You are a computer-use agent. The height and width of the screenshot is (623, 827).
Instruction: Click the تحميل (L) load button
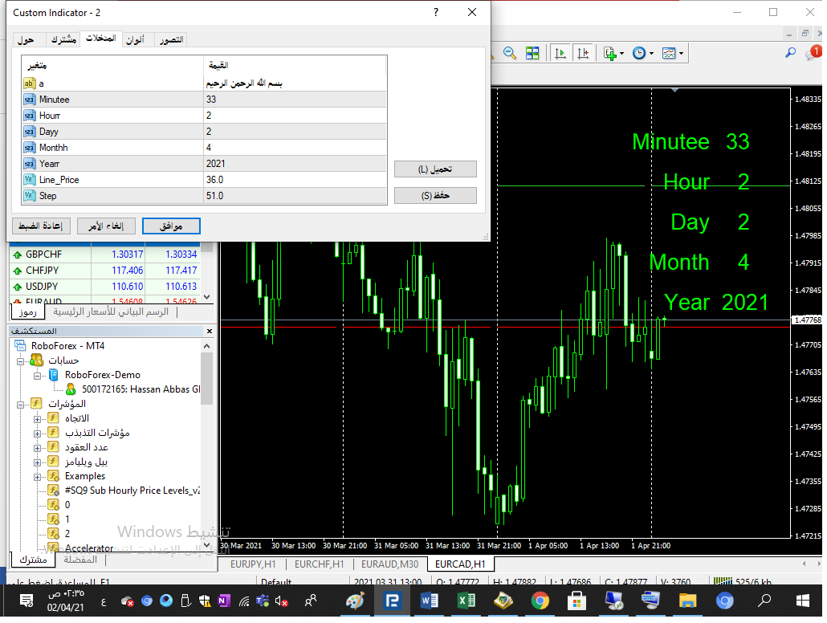[435, 169]
